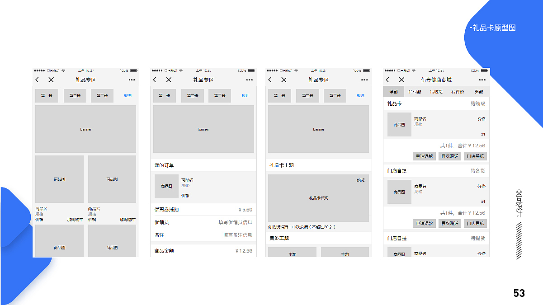Tap back arrow in product-grid mockup
543x305 pixels.
[x=37, y=80]
